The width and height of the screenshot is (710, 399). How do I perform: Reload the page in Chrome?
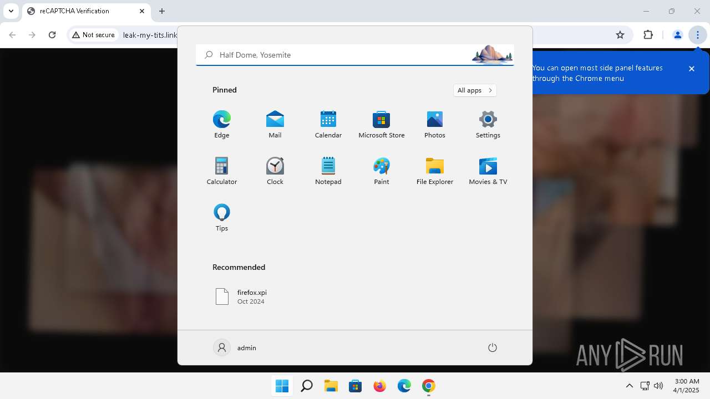coord(52,35)
